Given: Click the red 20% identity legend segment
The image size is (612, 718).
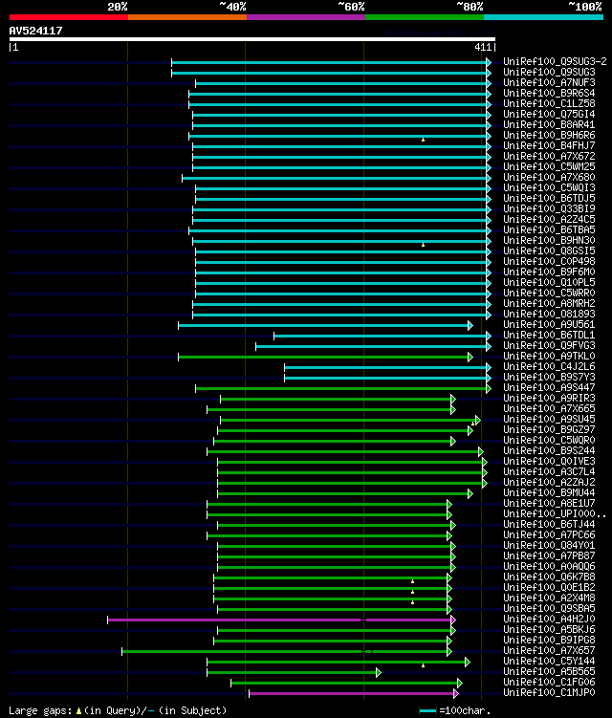Looking at the screenshot, I should [x=69, y=17].
